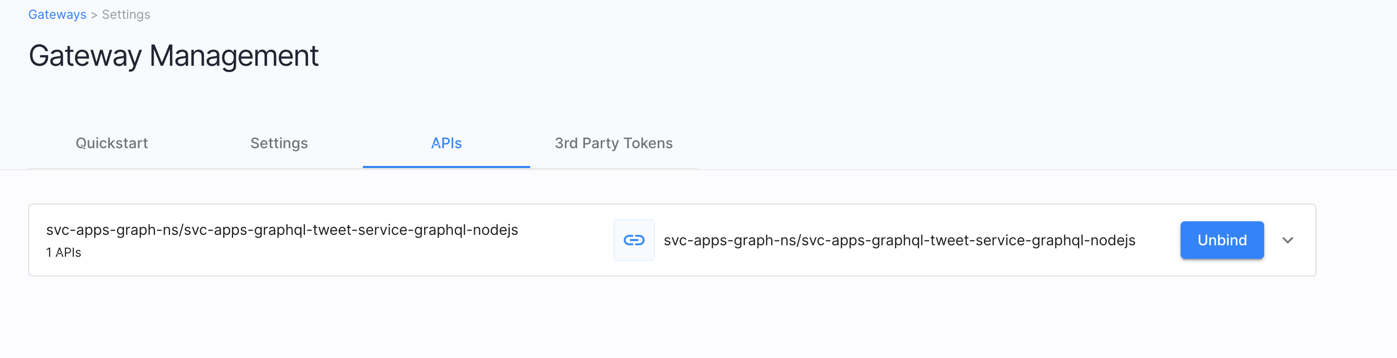Viewport: 1397px width, 358px height.
Task: Switch to the Quickstart tab
Action: pos(112,143)
